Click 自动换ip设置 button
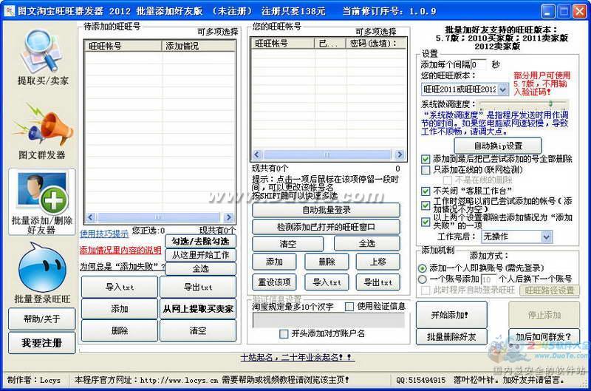Viewport: 591px width, 391px height. [x=498, y=146]
